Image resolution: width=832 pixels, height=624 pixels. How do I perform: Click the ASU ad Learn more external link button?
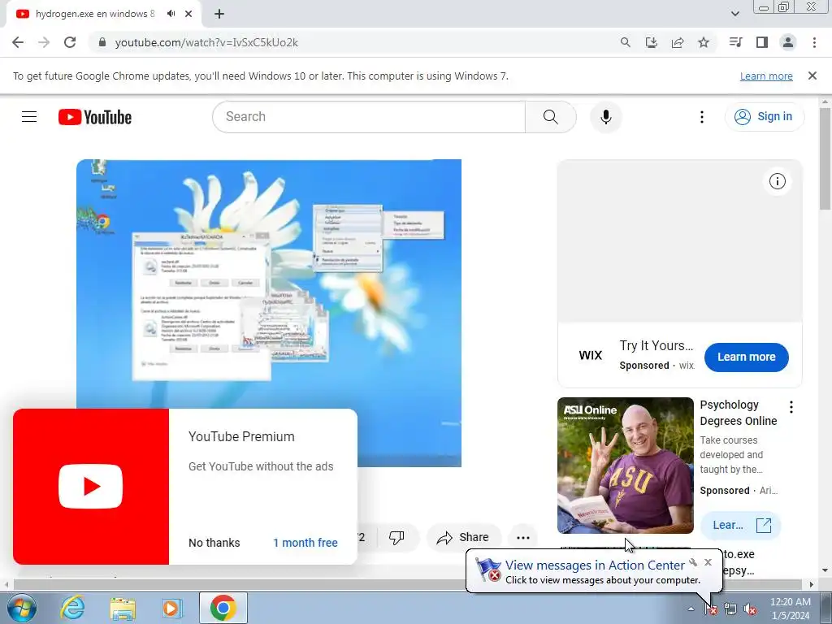(741, 526)
